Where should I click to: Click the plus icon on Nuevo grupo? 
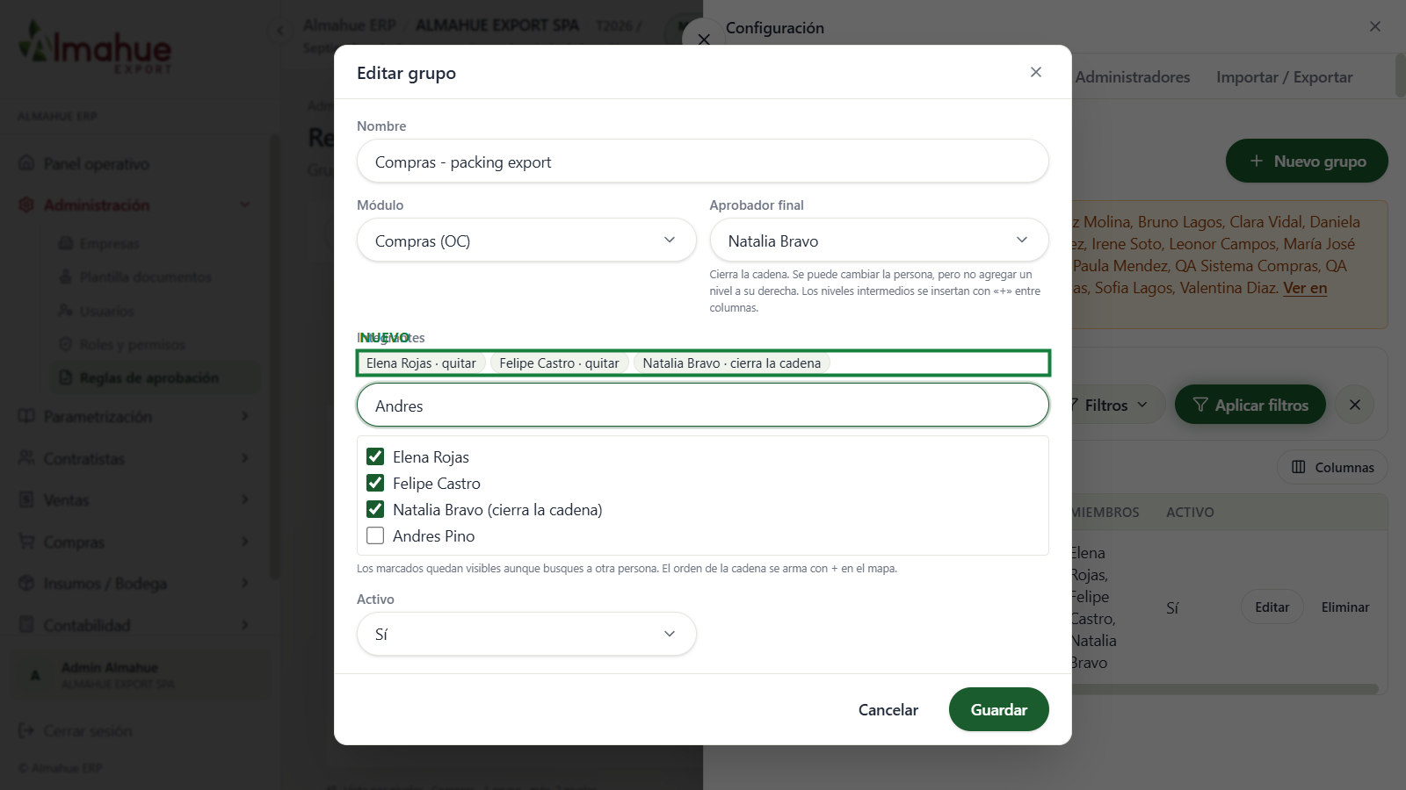coord(1257,161)
